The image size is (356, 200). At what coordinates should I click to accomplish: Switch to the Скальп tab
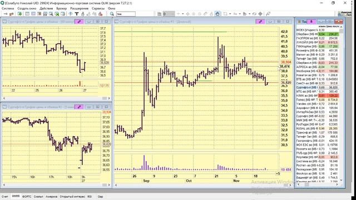(38, 197)
